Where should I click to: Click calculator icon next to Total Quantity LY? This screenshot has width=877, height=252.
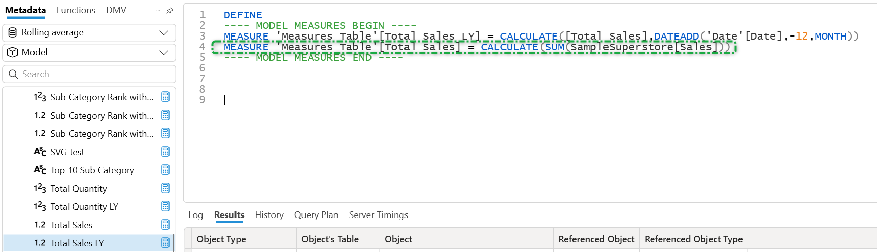(x=165, y=206)
